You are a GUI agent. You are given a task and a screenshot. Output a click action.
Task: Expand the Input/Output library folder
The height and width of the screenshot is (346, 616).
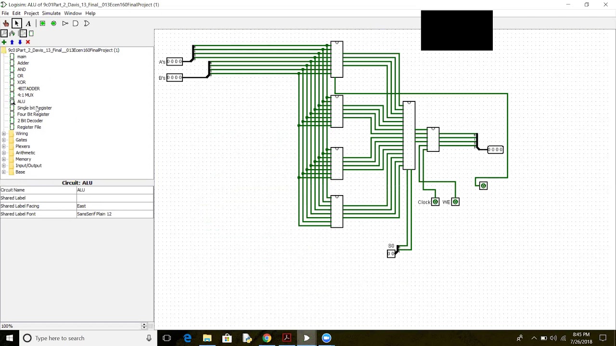point(4,166)
